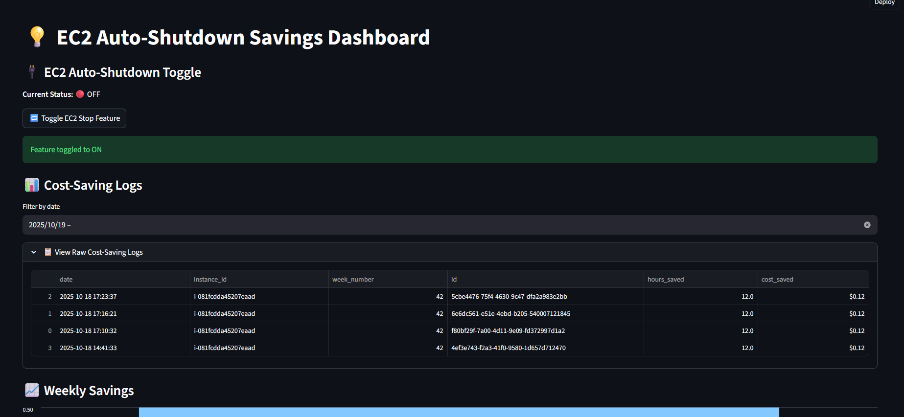Select cell 2025-10-18 17:23:37

pos(123,296)
